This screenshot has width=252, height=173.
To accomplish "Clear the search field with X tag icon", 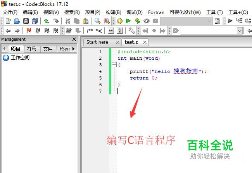I will pyautogui.click(x=176, y=31).
